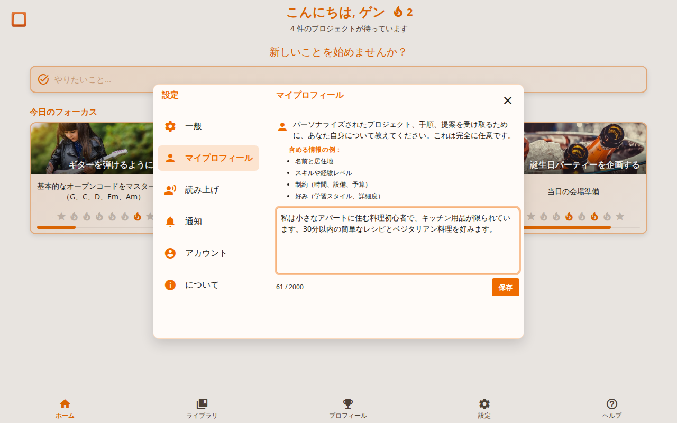Click the 当日の会場準備 step text
This screenshot has height=423, width=677.
click(573, 191)
